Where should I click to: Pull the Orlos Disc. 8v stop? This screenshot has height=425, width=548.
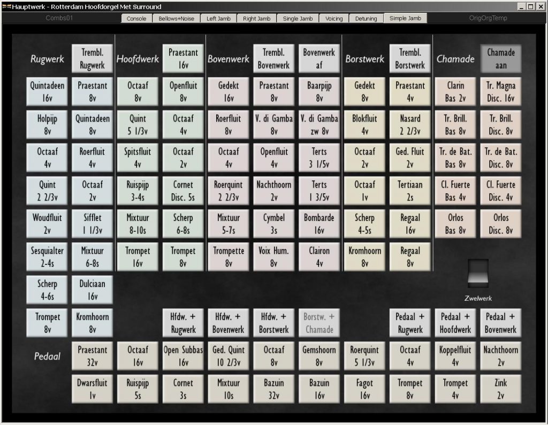click(501, 224)
